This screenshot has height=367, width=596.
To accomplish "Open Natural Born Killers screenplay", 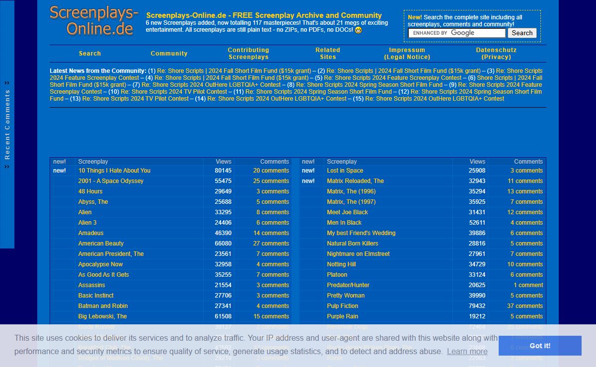I will (352, 244).
